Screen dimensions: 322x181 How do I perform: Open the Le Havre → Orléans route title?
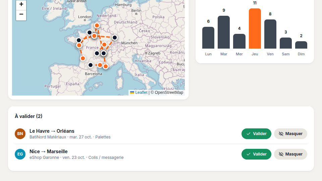click(x=52, y=131)
